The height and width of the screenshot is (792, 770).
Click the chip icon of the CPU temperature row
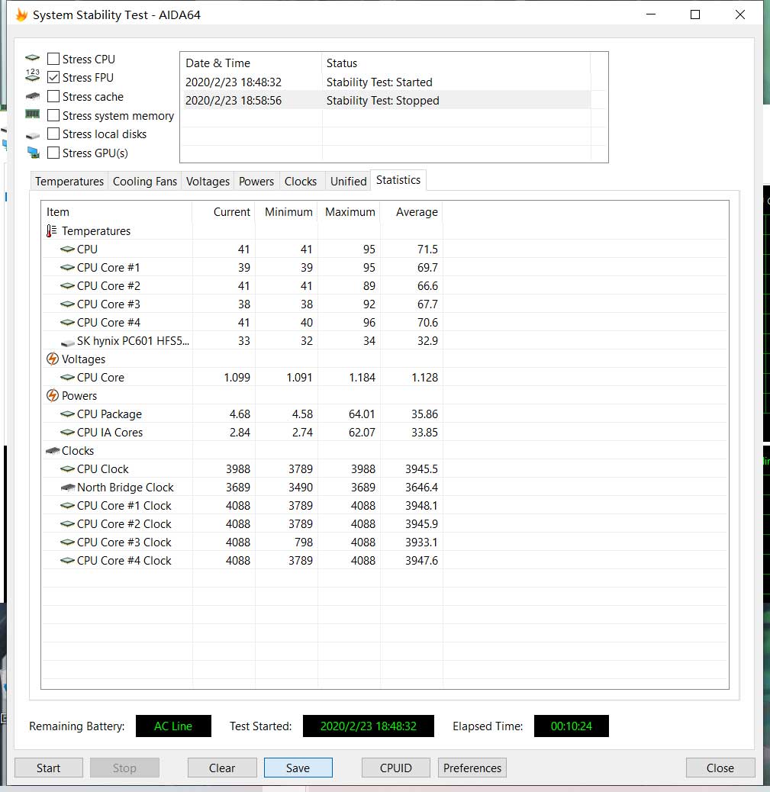[67, 249]
